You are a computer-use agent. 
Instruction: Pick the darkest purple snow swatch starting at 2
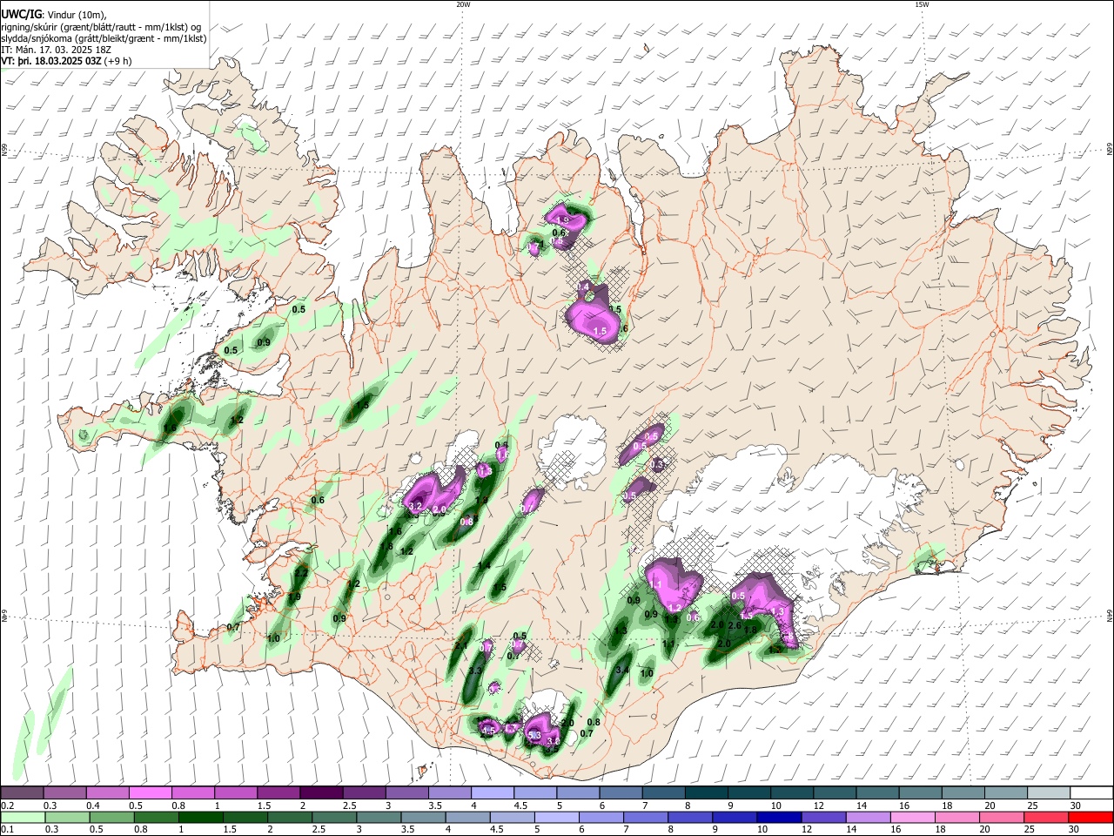(321, 792)
